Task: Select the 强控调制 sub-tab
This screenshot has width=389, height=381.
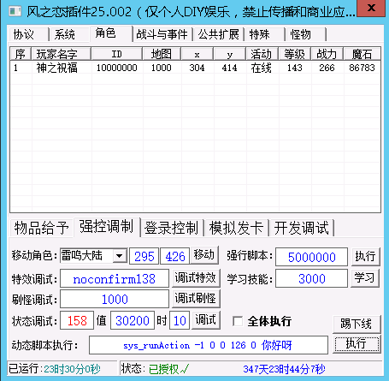Action: pos(107,227)
